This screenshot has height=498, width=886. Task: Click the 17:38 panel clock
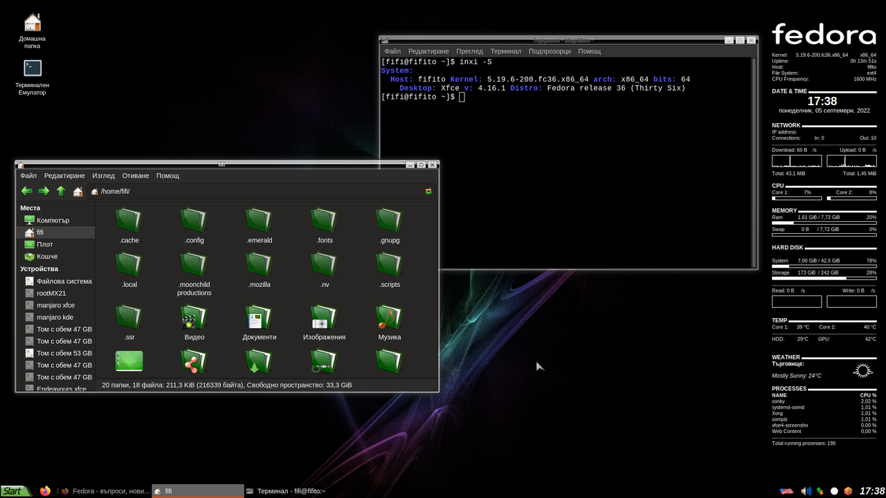(871, 491)
